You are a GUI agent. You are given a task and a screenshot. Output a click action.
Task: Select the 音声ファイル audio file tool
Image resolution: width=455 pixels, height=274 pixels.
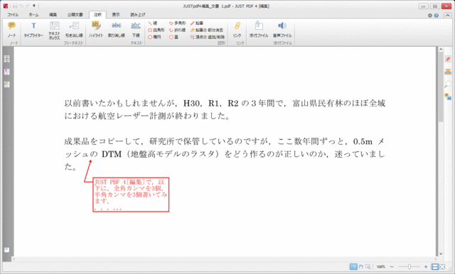tap(282, 30)
